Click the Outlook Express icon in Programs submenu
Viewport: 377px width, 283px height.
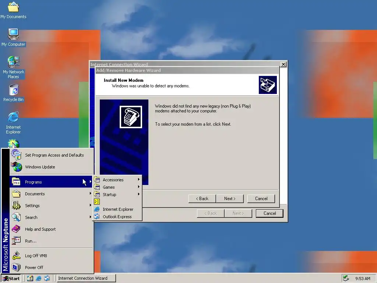coord(97,216)
